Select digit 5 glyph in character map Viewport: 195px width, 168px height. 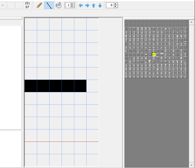click(x=146, y=33)
